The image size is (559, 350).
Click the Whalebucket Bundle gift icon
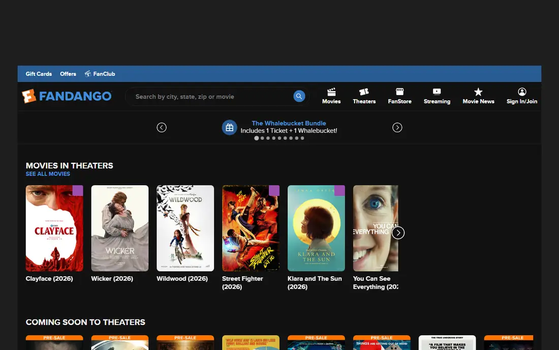(230, 127)
